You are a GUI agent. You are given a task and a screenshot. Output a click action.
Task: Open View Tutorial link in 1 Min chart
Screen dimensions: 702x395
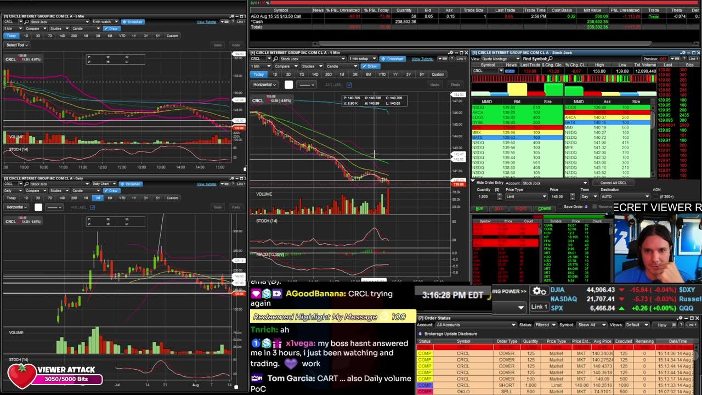[422, 59]
